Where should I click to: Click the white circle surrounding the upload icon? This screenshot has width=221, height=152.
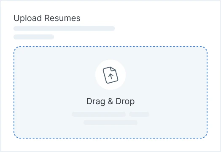coord(110,75)
